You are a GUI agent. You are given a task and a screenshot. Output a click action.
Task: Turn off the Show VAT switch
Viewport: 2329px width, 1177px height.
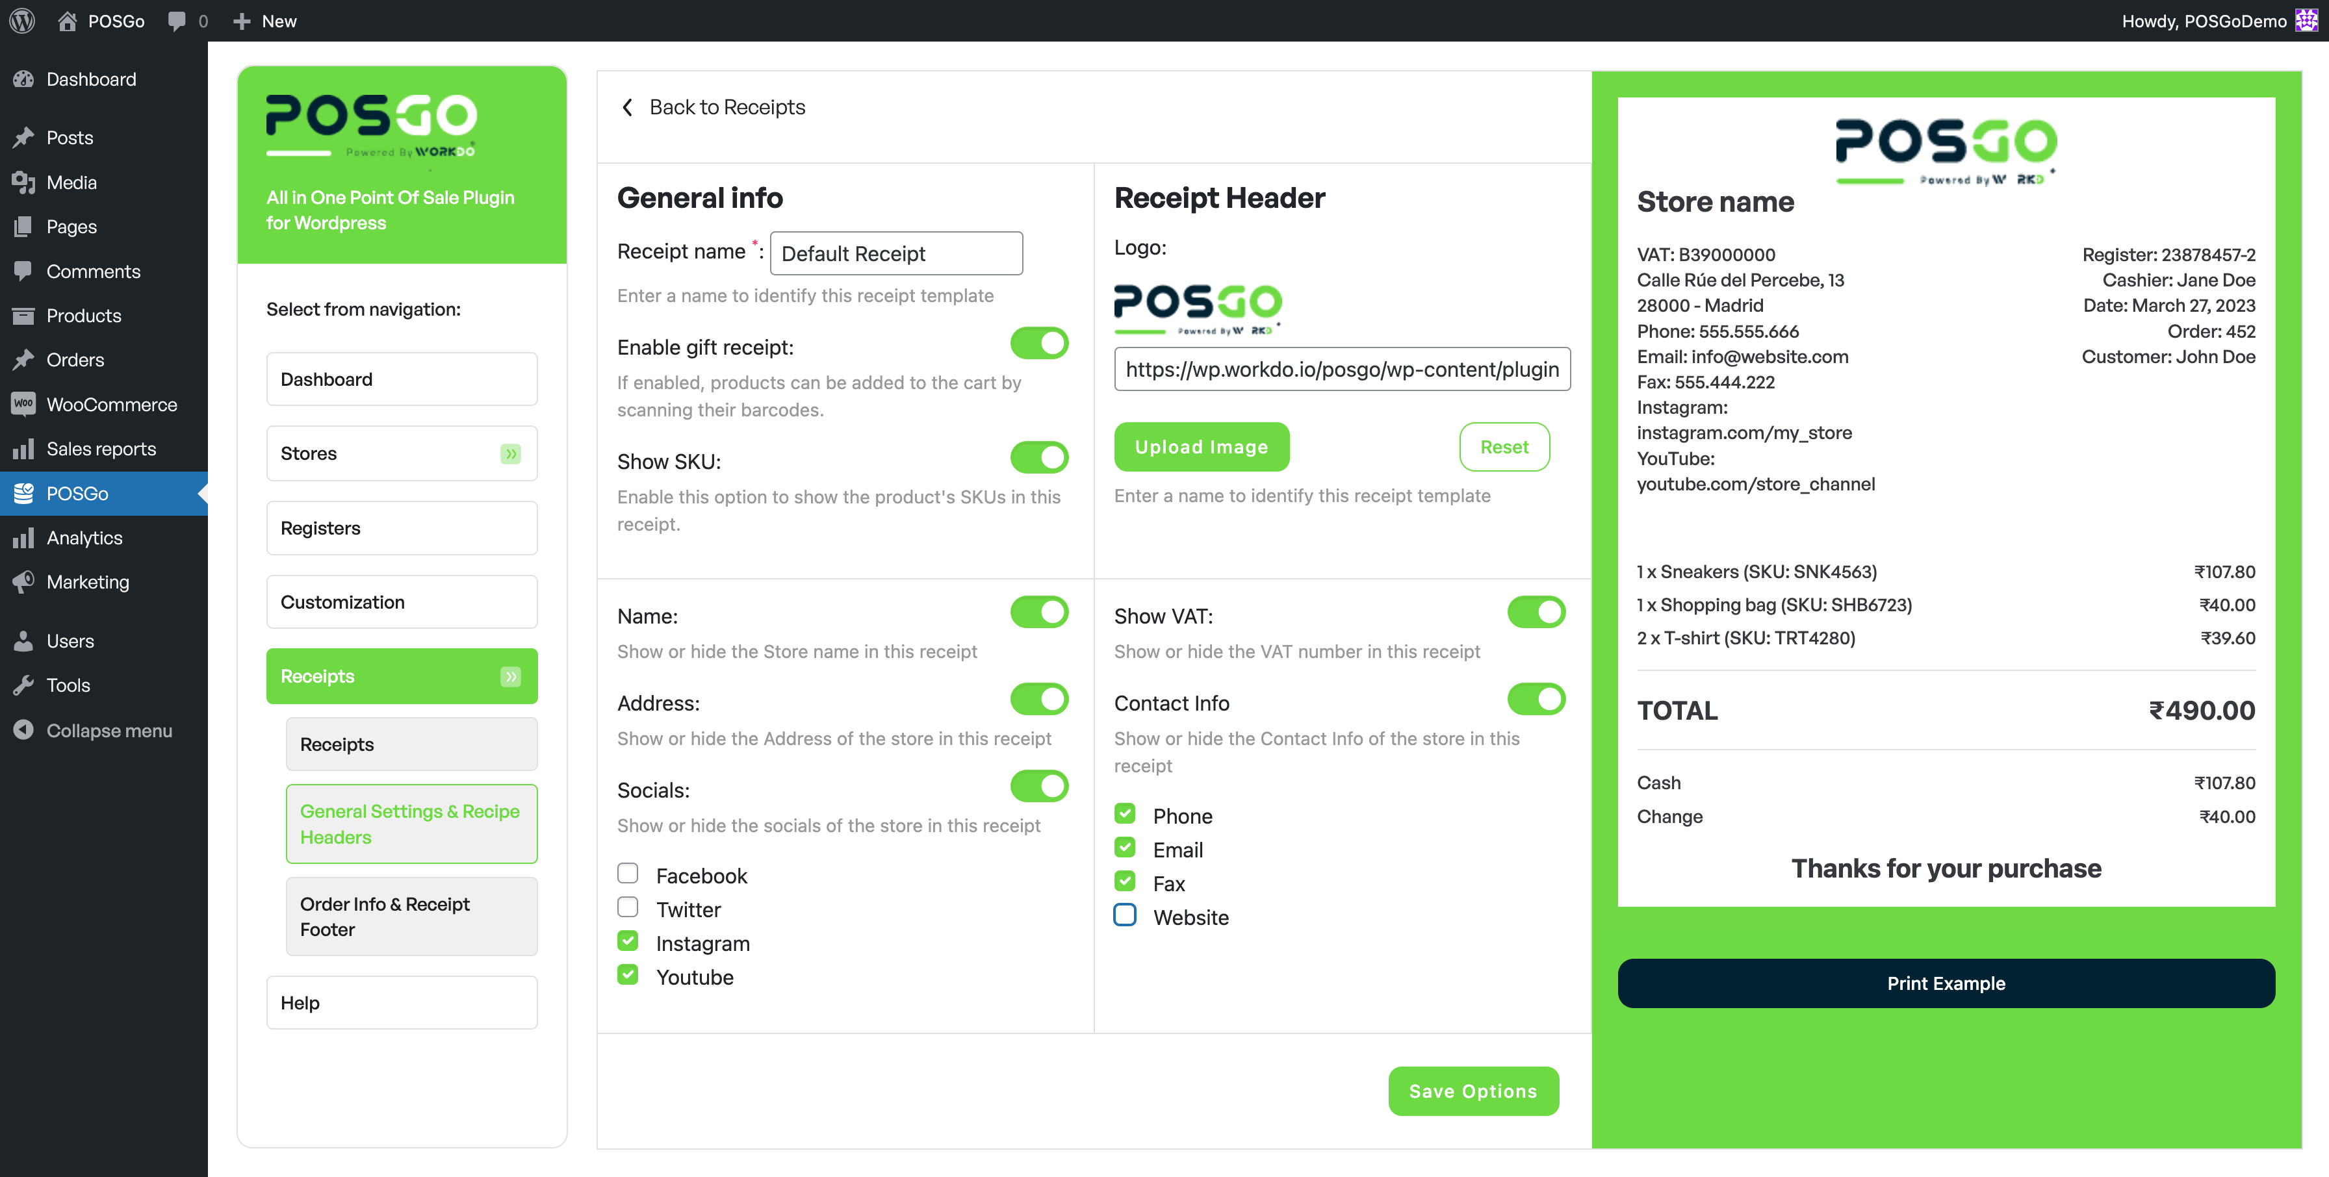coord(1536,612)
